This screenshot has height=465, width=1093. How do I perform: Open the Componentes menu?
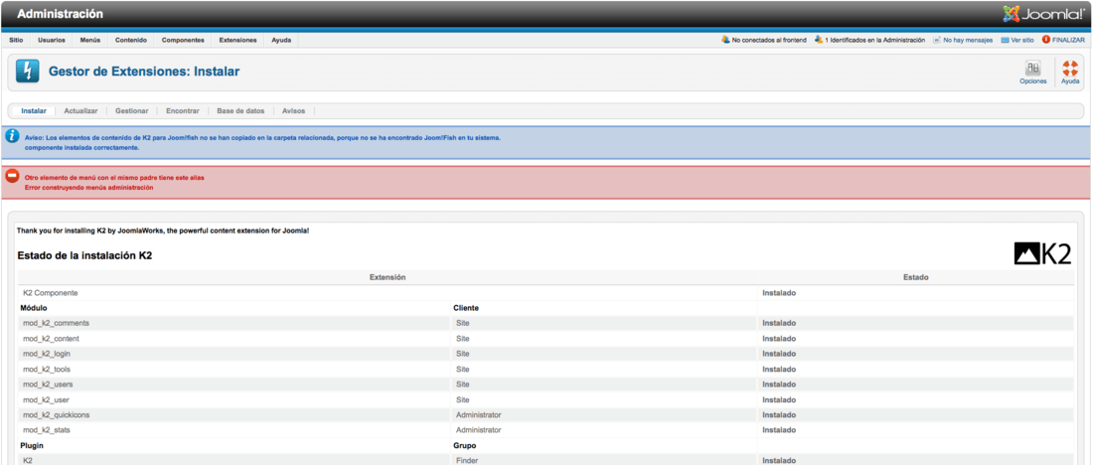point(183,41)
